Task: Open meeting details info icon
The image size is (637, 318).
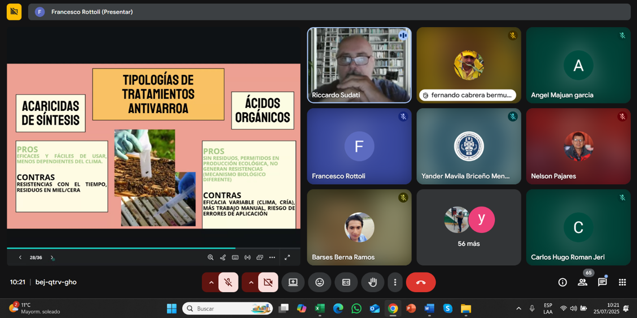Action: tap(562, 282)
